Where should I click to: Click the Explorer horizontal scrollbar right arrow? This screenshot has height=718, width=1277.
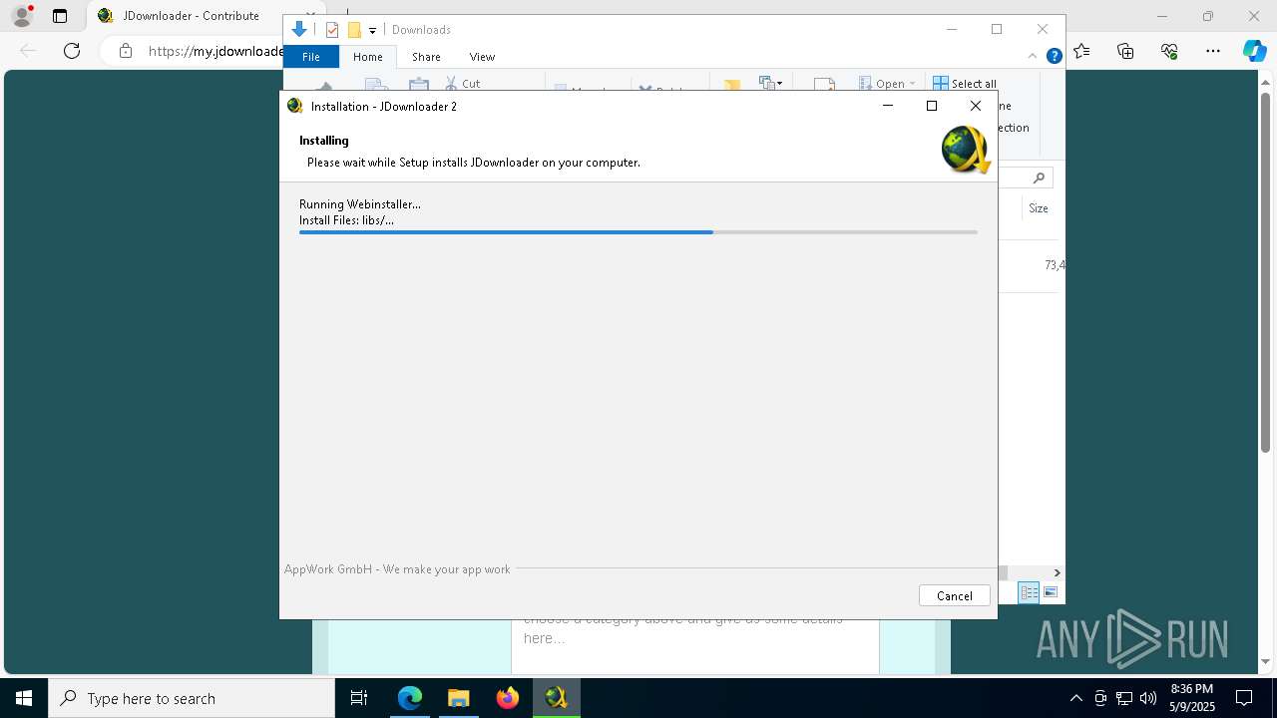click(1057, 572)
